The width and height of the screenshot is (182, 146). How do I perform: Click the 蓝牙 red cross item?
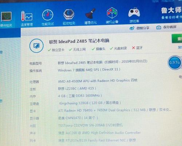[137, 48]
